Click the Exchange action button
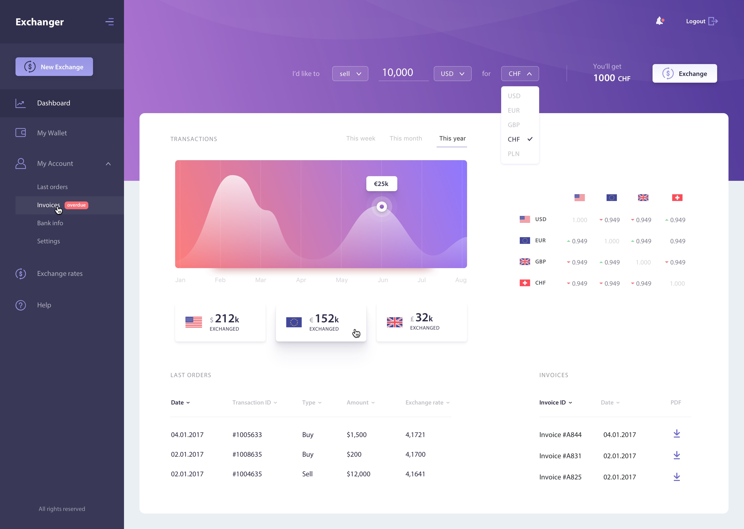The width and height of the screenshot is (744, 529). (685, 73)
